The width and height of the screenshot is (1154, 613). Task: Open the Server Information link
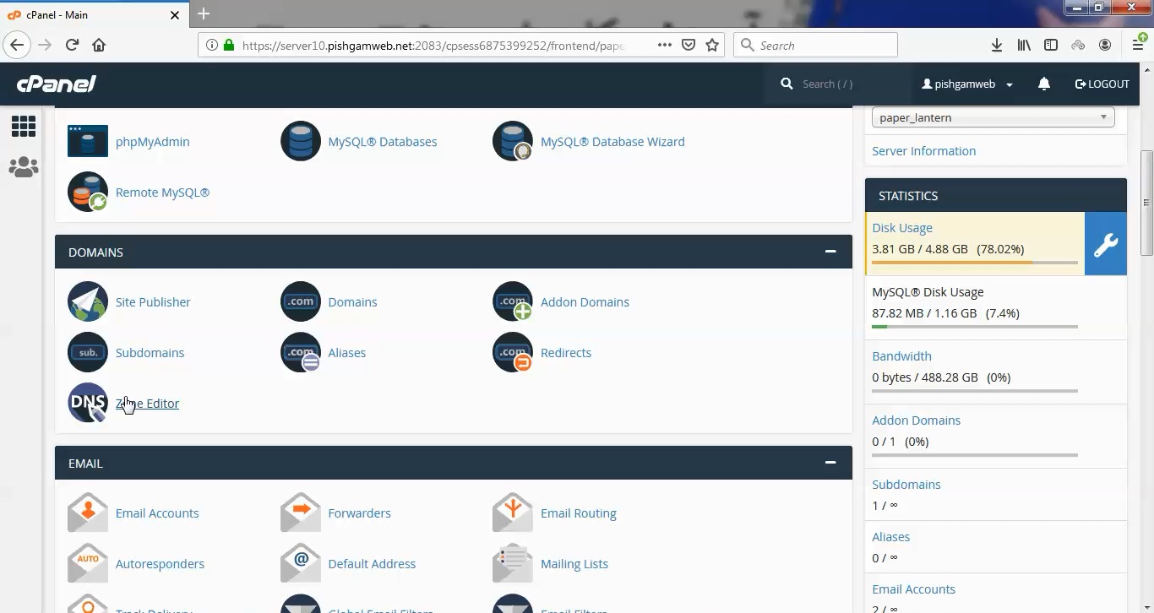click(x=923, y=150)
